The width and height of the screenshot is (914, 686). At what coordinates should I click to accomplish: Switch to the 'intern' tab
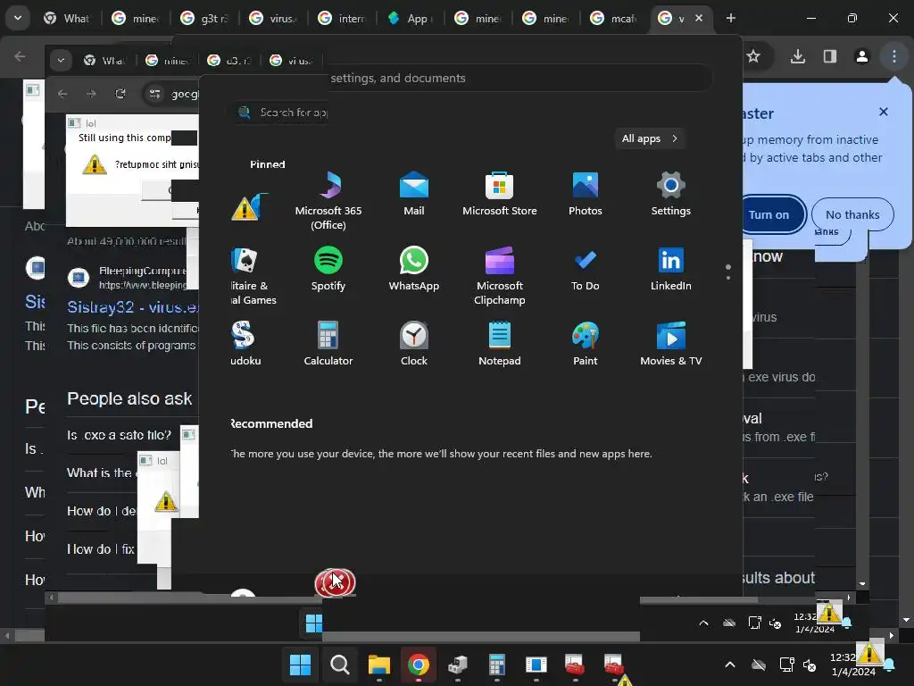click(342, 19)
